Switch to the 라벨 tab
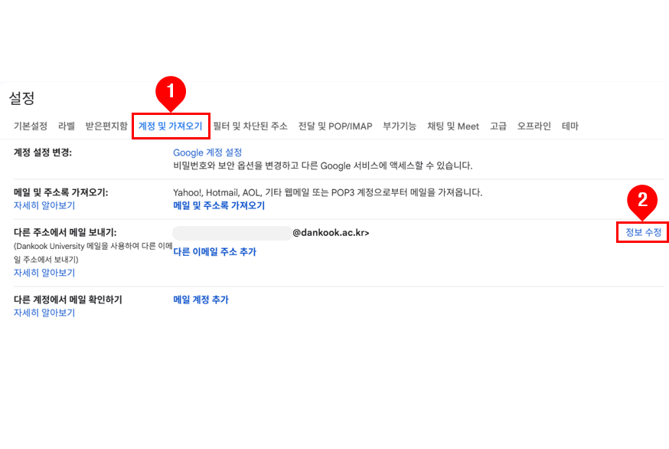This screenshot has width=669, height=449. (67, 126)
